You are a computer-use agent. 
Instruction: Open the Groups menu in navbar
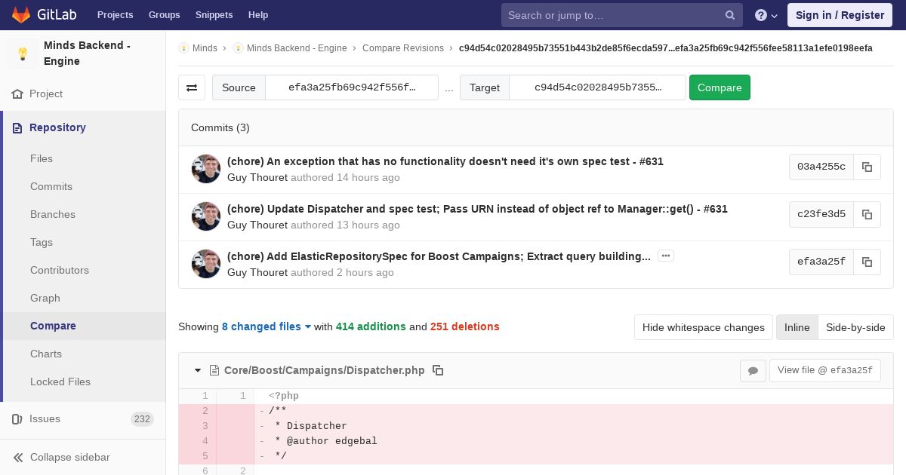[164, 15]
